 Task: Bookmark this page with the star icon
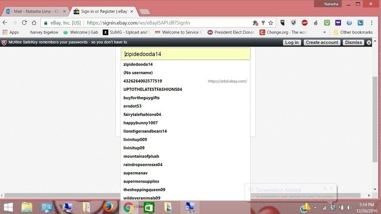click(271, 22)
